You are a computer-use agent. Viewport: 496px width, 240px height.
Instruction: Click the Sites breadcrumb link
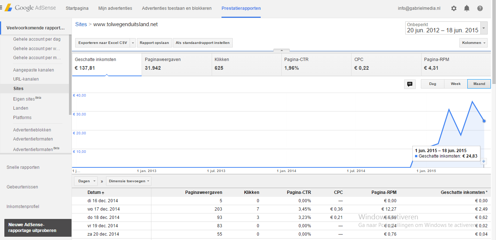point(81,24)
